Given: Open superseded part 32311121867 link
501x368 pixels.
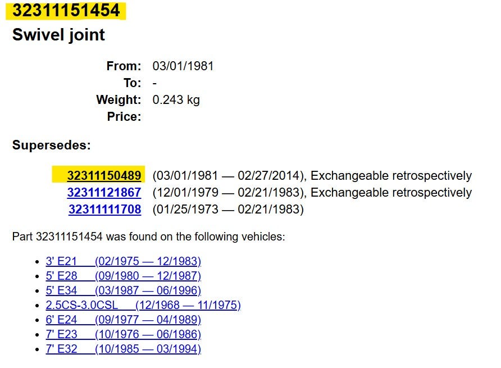Looking at the screenshot, I should [104, 193].
